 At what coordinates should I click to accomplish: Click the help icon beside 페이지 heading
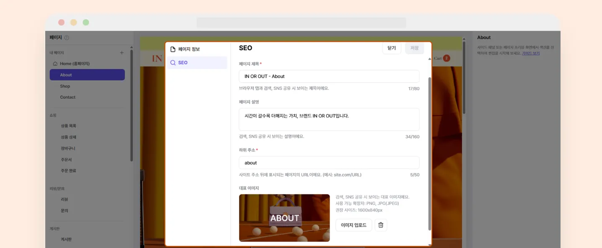coord(67,38)
